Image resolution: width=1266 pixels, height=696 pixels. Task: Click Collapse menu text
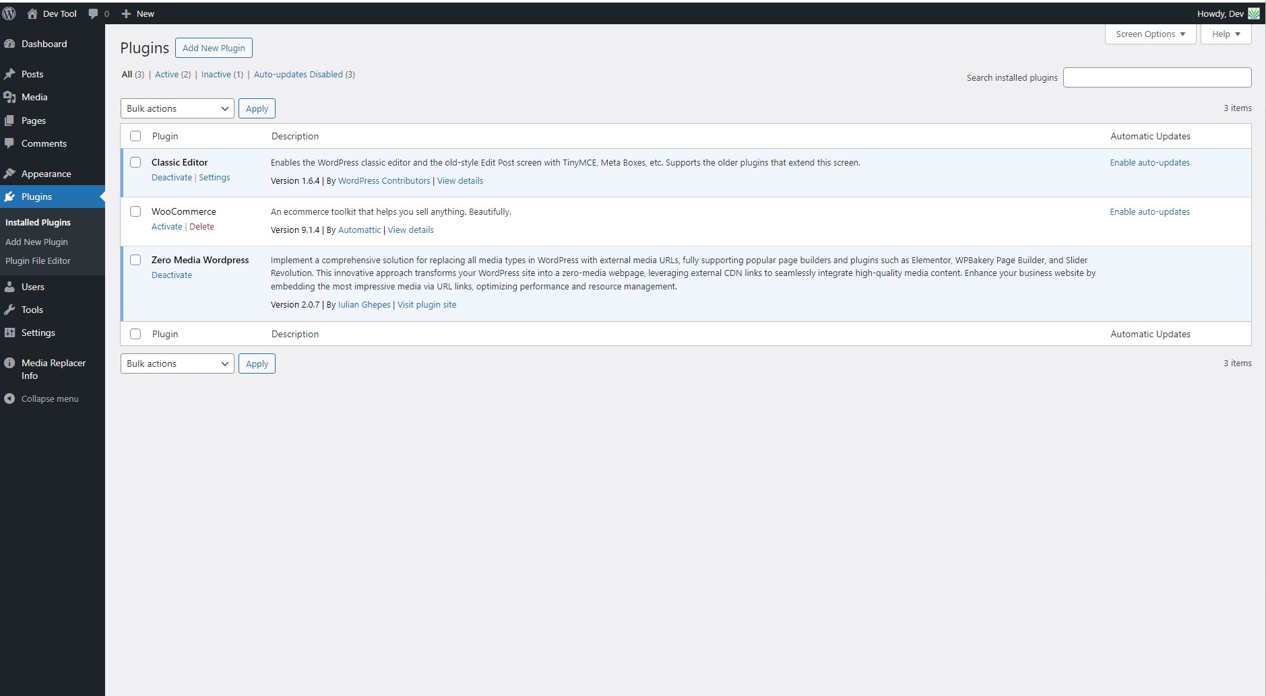click(50, 398)
